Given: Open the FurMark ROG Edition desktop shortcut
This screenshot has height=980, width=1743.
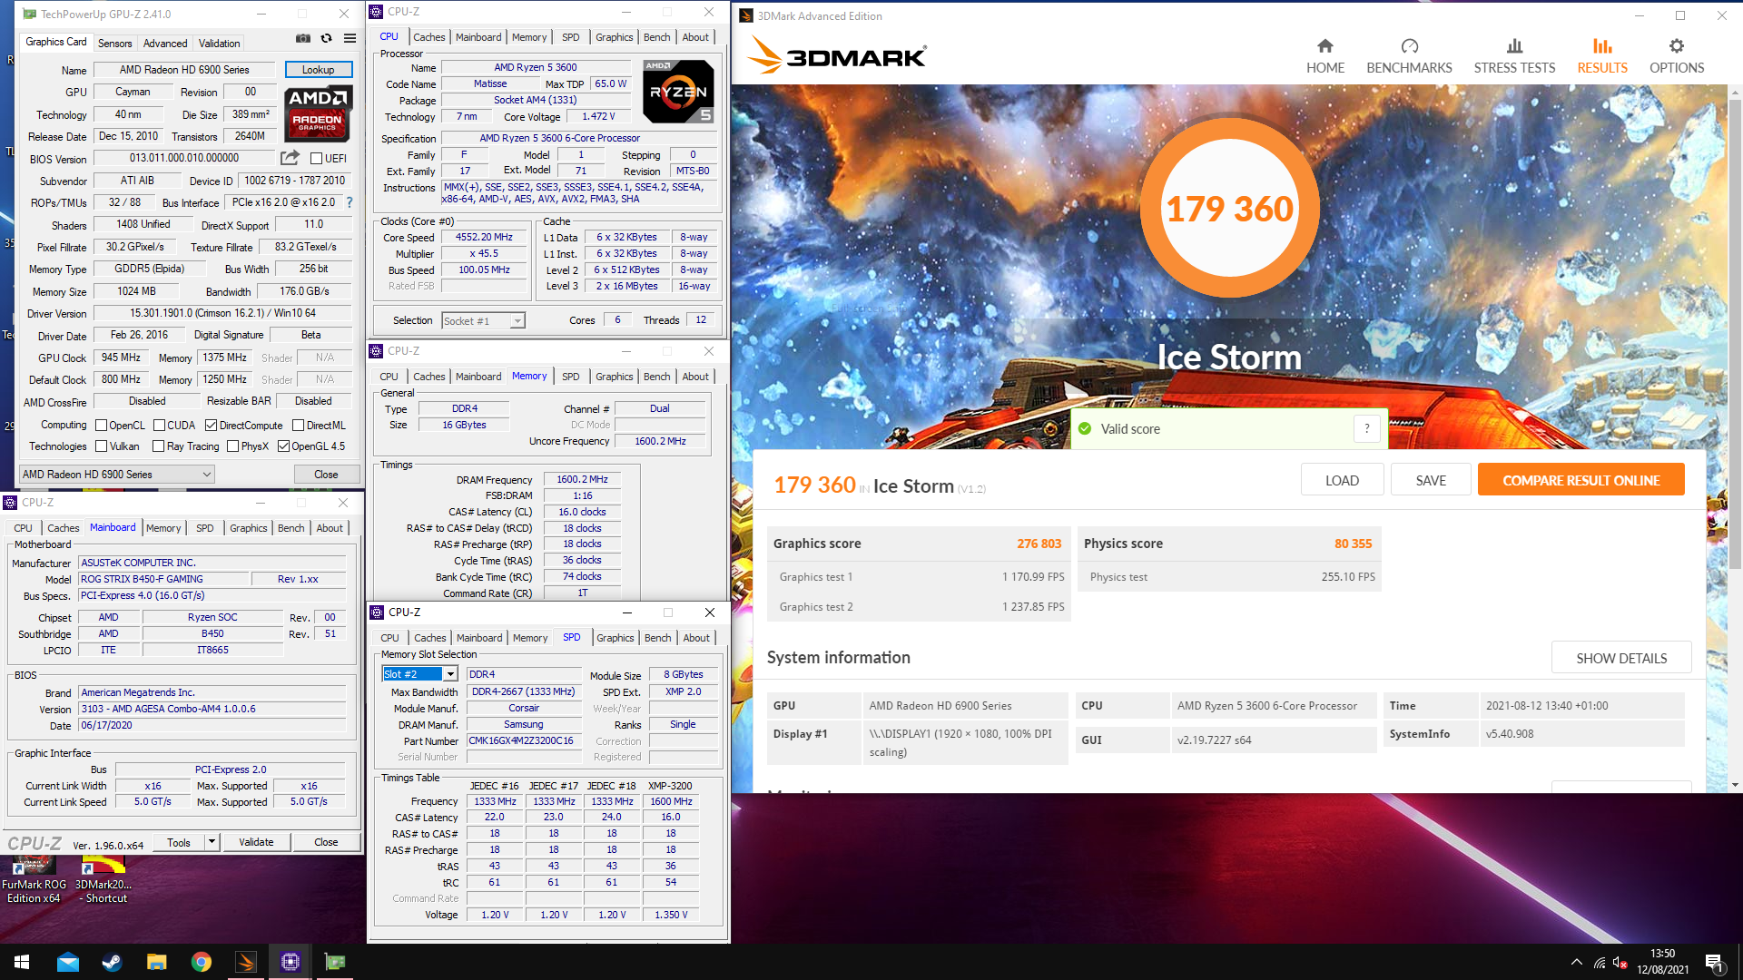Looking at the screenshot, I should (34, 879).
